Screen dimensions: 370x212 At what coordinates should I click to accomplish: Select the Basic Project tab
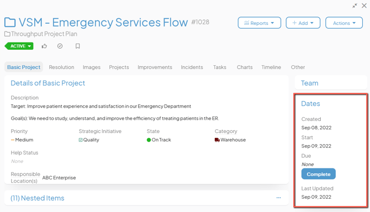tap(24, 67)
